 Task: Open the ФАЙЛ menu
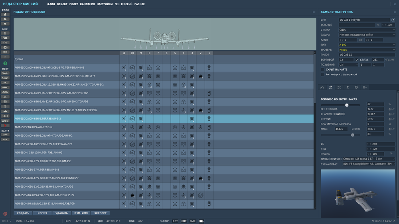pyautogui.click(x=51, y=4)
